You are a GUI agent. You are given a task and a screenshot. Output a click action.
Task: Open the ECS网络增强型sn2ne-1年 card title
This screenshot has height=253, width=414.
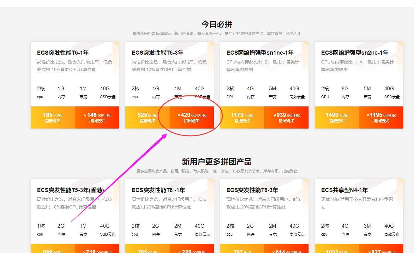355,53
